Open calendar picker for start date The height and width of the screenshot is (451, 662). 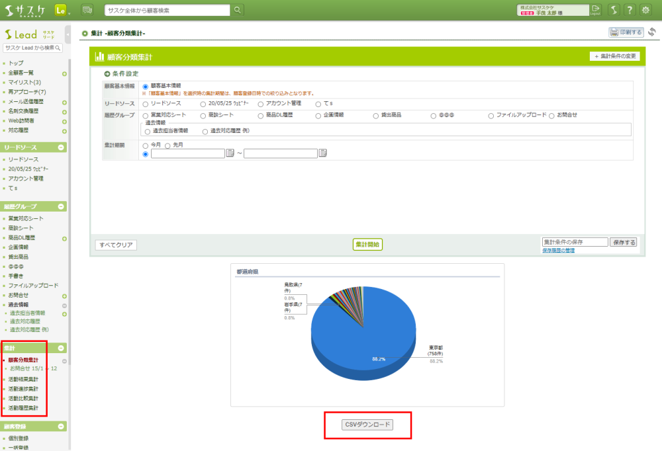pos(230,153)
